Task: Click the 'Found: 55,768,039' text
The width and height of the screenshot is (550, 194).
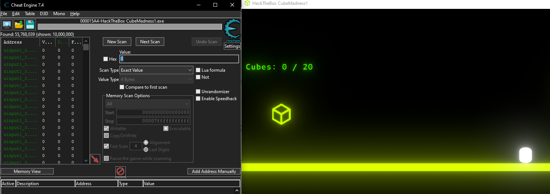Action: click(18, 34)
